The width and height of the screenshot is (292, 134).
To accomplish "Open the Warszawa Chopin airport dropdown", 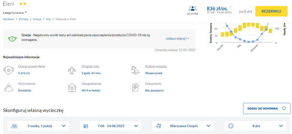I will tap(183, 126).
